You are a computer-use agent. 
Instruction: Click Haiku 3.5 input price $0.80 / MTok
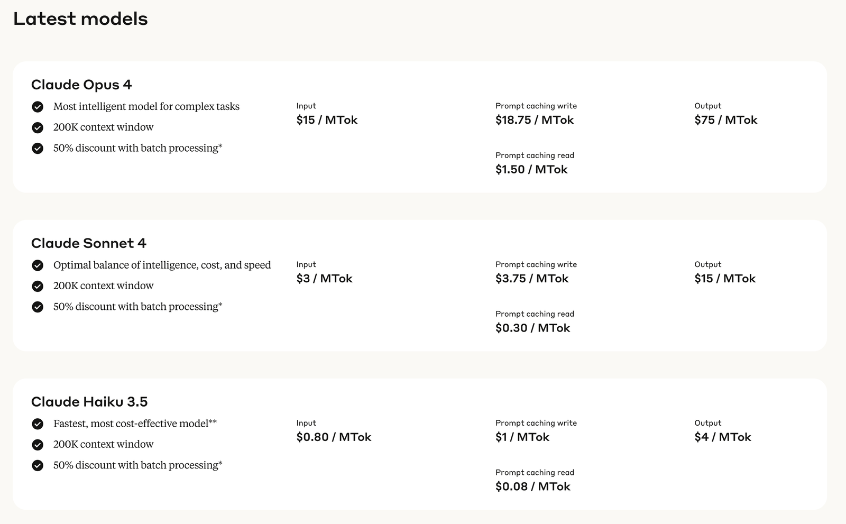coord(334,437)
